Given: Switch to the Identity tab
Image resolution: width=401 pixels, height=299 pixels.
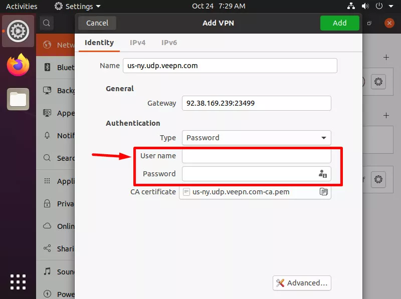Looking at the screenshot, I should pos(99,43).
